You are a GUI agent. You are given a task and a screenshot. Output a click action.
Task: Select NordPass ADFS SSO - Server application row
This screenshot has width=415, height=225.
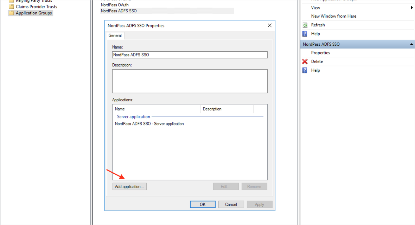tap(149, 124)
